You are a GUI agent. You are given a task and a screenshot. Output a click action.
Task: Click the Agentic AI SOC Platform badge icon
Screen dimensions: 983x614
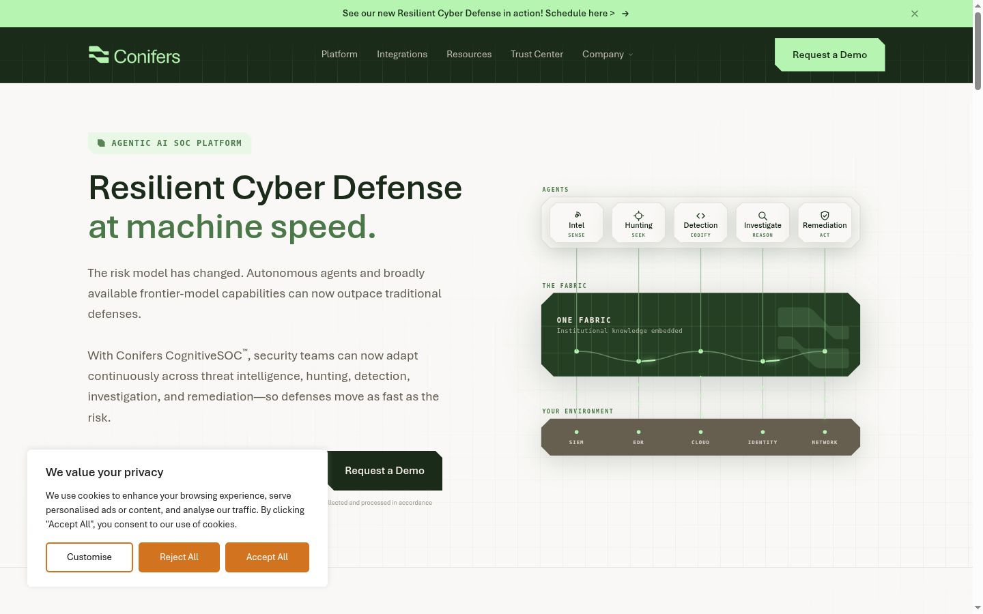tap(101, 143)
